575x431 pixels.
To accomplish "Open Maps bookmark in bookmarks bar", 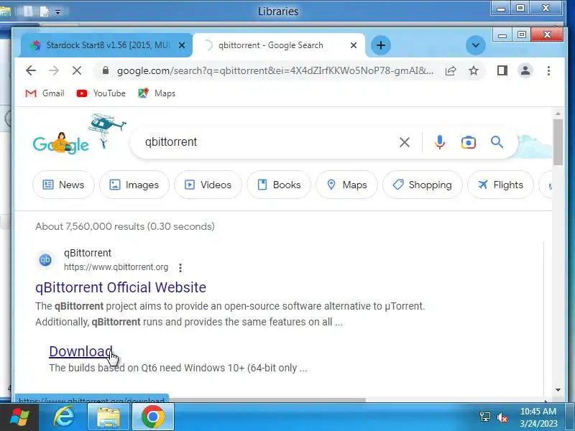I will (x=157, y=93).
